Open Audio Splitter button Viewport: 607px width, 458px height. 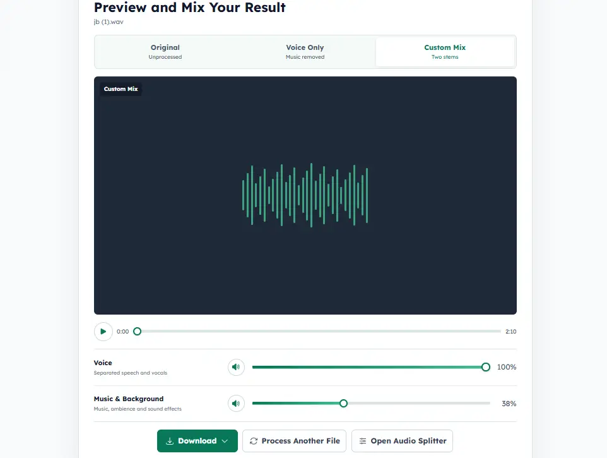(x=402, y=441)
